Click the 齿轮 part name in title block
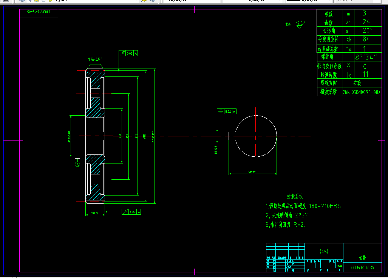Image resolution: width=388 pixels, height=278 pixels. tap(363, 258)
